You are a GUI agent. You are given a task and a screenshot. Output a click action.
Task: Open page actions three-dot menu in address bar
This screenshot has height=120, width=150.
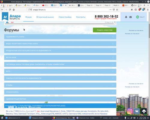(x=110, y=10)
